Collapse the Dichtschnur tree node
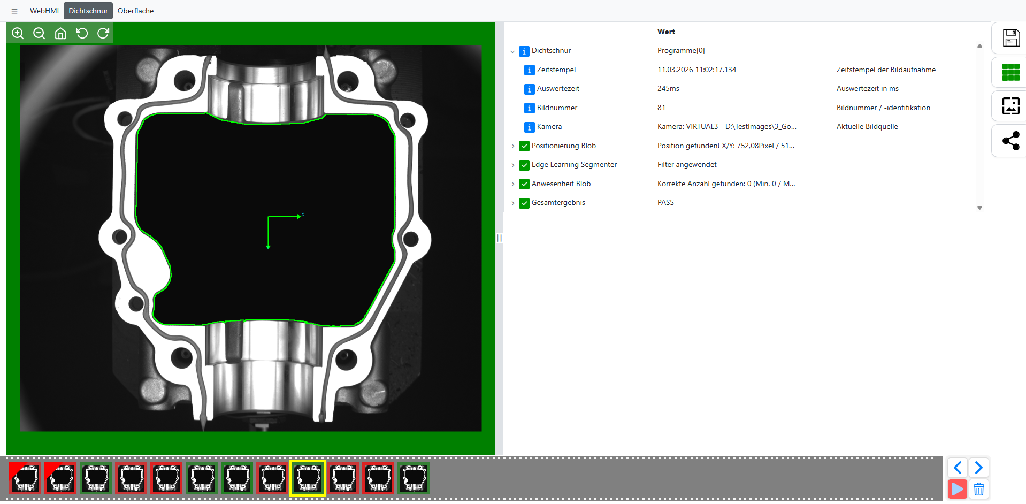 [512, 51]
